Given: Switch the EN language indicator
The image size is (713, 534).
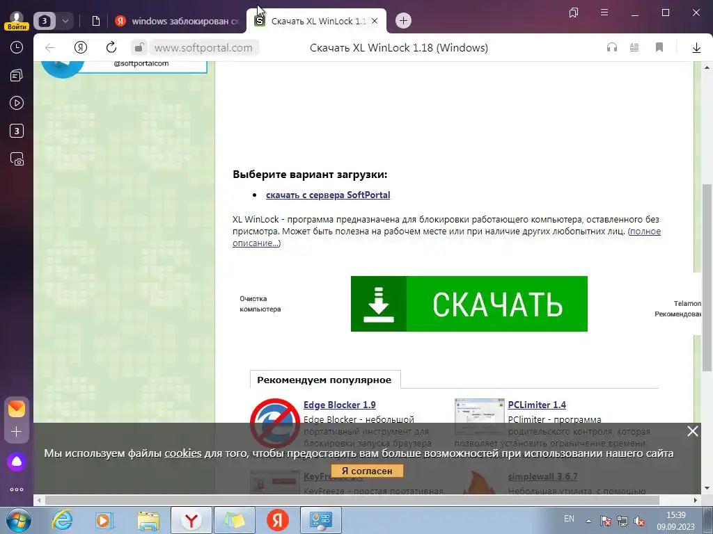Looking at the screenshot, I should click(569, 519).
